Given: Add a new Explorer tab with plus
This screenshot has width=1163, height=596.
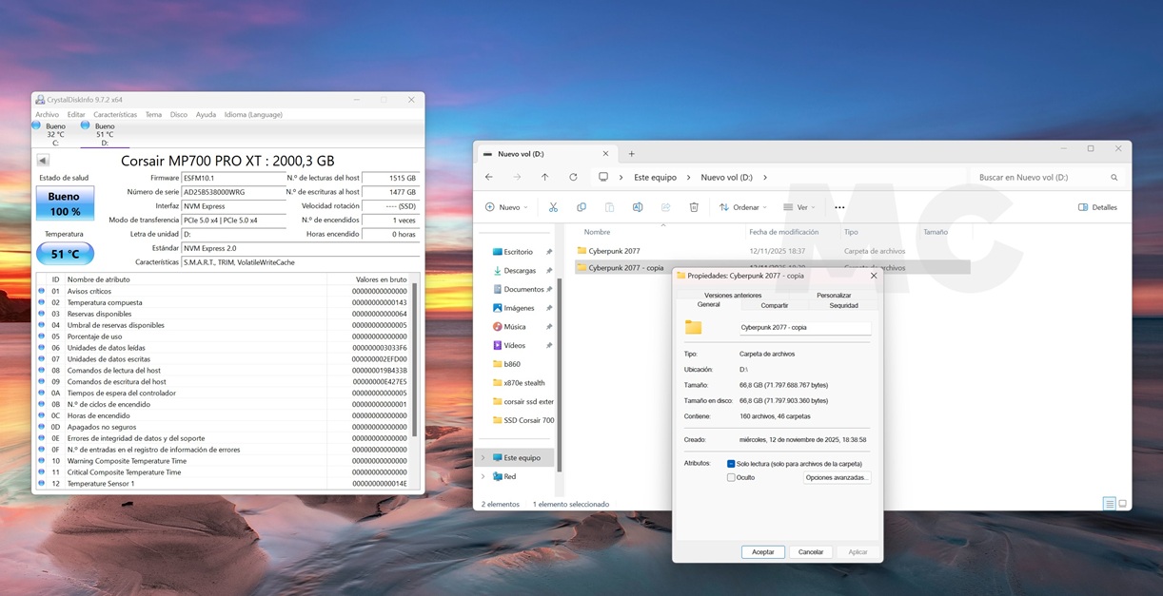Looking at the screenshot, I should [x=631, y=154].
